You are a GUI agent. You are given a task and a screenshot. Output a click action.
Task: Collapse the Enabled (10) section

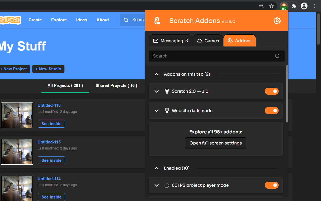[x=156, y=168]
